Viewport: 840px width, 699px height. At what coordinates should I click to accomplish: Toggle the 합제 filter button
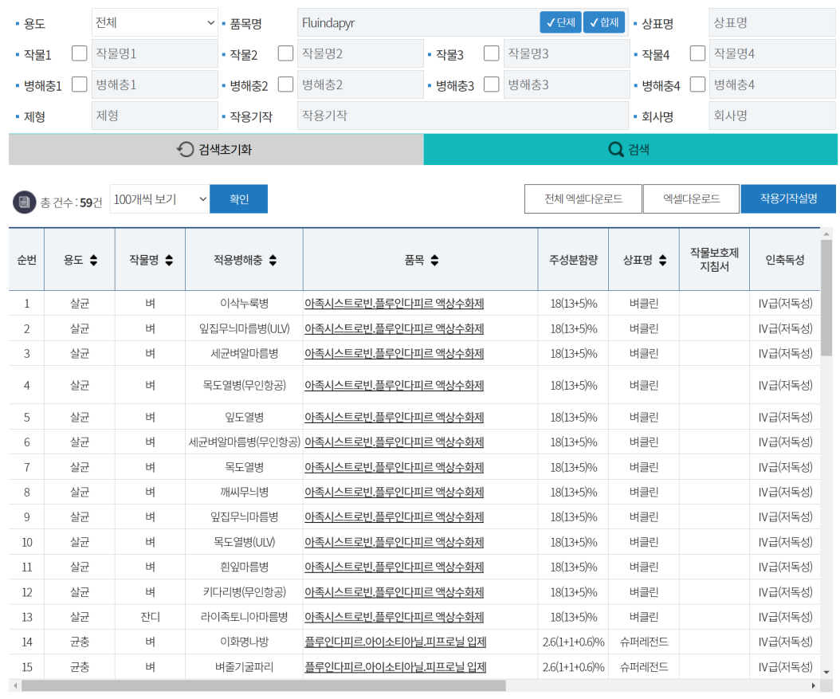604,22
